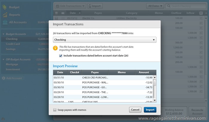Click the cleared 'C' column header icon
Image resolution: width=209 pixels, height=122 pixels.
201,13
